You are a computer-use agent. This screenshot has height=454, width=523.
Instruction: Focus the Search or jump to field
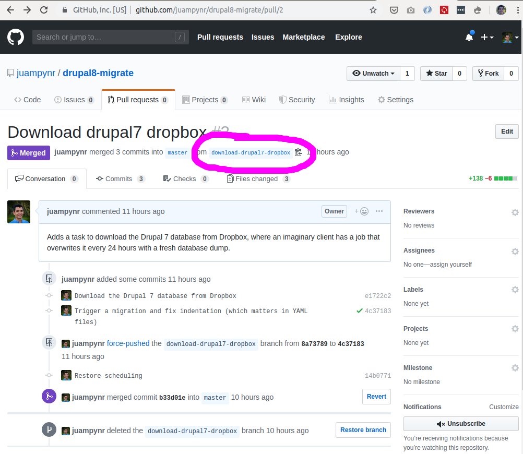click(x=111, y=37)
